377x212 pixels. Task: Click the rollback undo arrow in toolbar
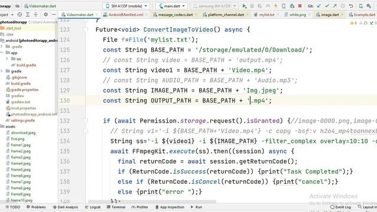[x=351, y=6]
